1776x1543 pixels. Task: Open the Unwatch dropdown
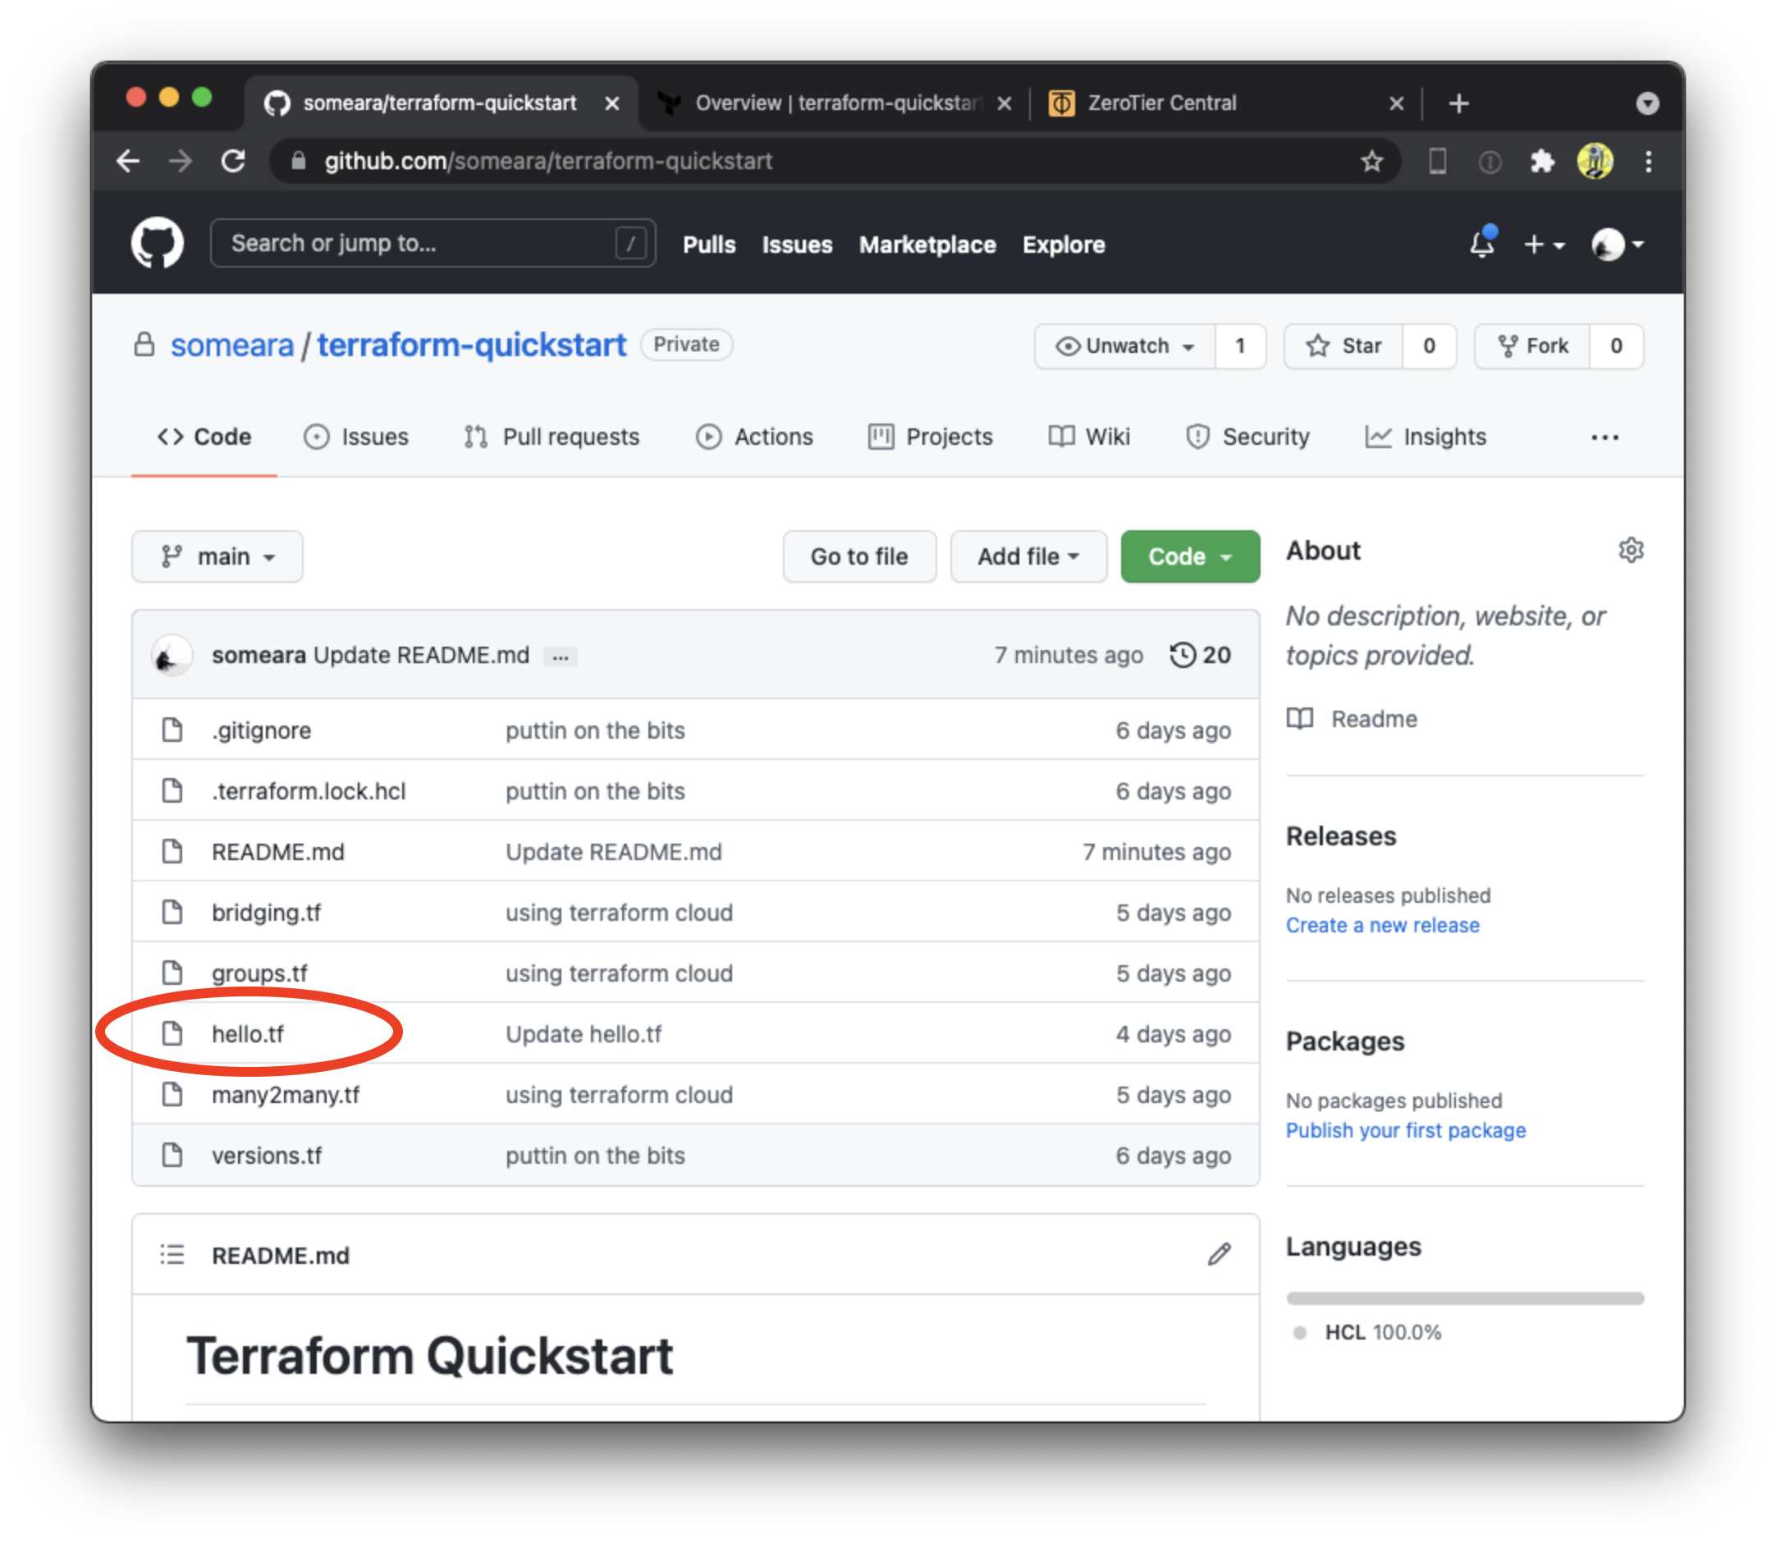tap(1124, 346)
